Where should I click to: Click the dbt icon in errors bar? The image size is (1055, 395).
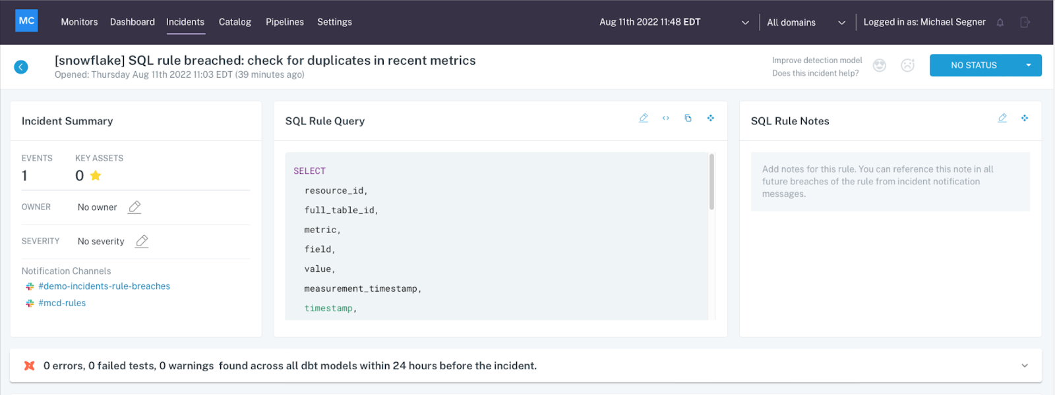point(29,365)
